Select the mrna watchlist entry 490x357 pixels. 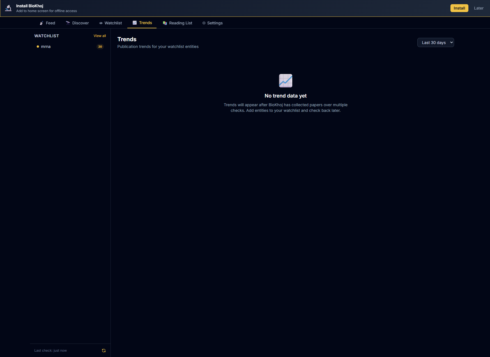click(46, 47)
